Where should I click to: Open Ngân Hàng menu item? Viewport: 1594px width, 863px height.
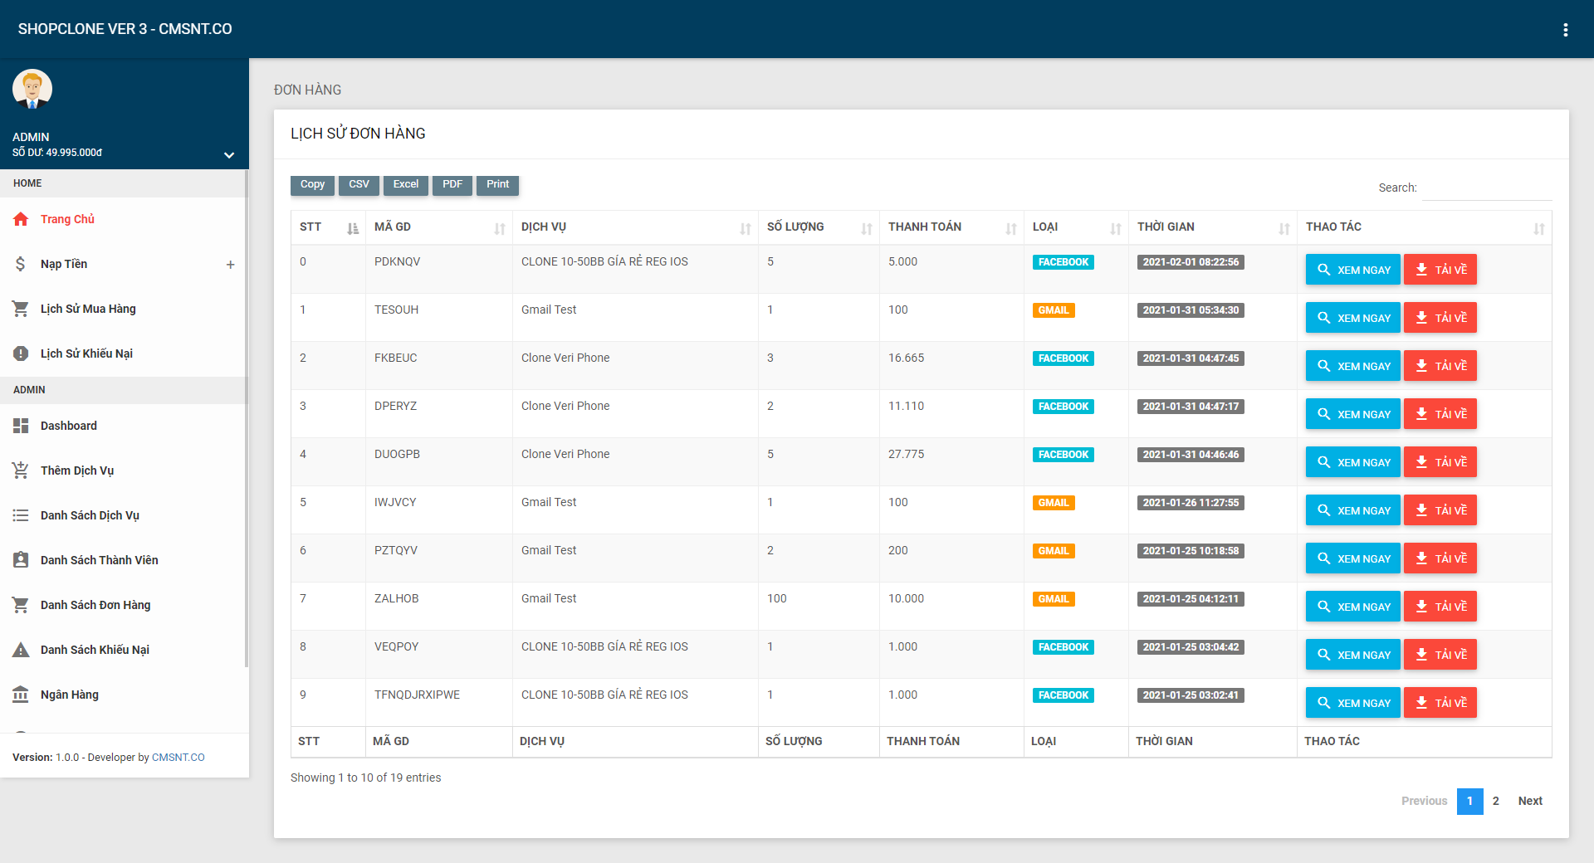click(125, 695)
